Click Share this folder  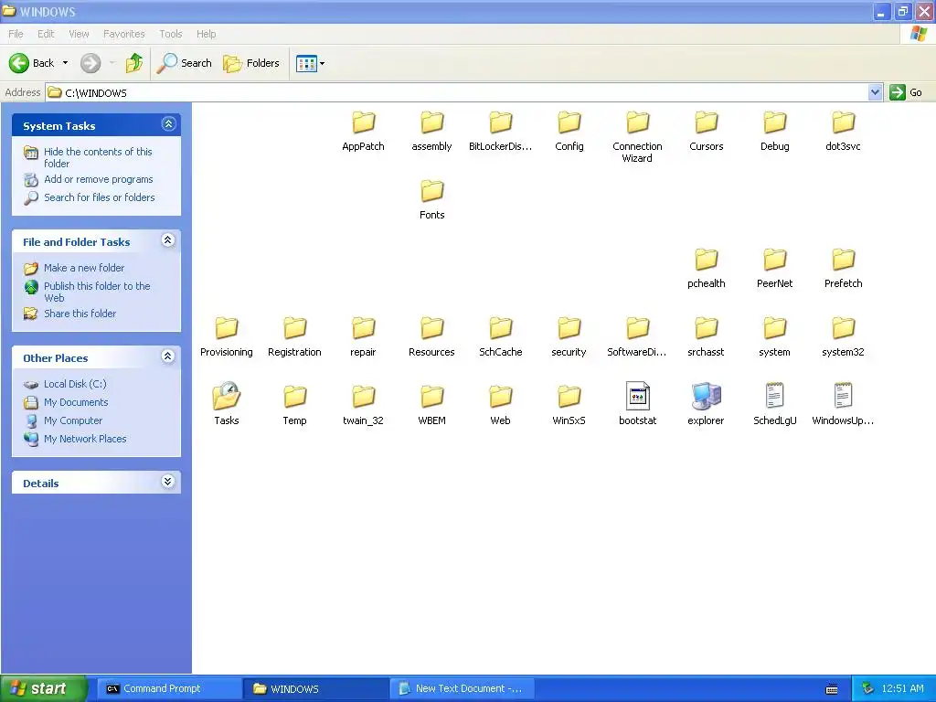click(x=80, y=314)
